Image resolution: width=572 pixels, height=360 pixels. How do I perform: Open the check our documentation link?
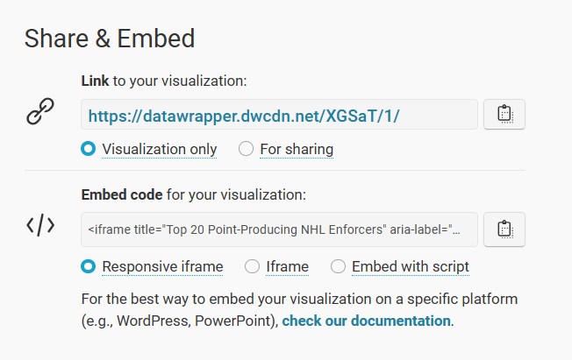(366, 321)
